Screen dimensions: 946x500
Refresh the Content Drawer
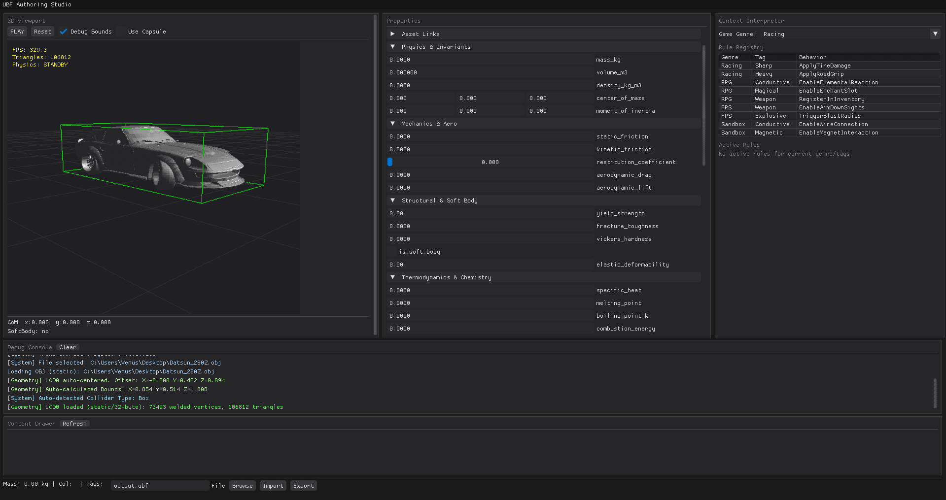[x=74, y=423]
